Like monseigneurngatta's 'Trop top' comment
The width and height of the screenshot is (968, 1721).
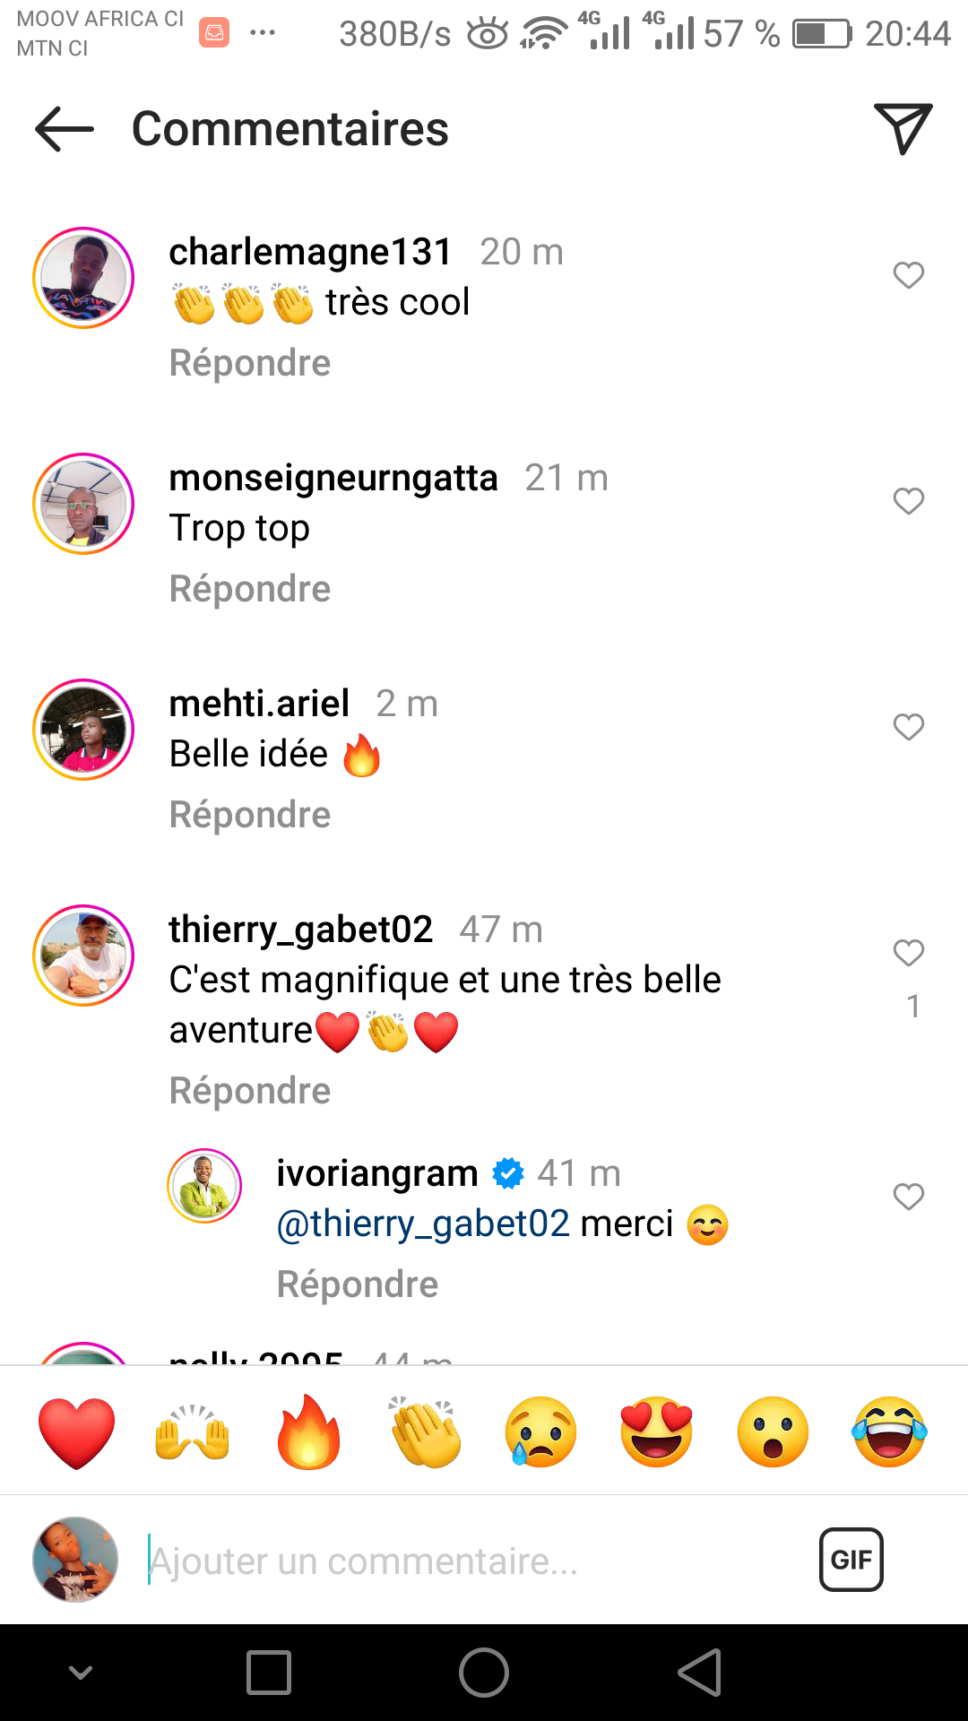[908, 501]
